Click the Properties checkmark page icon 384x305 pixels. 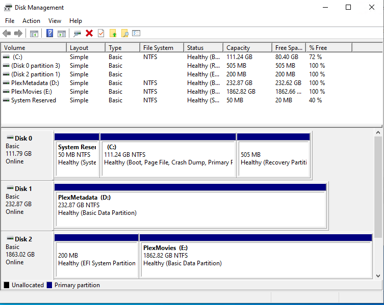click(x=101, y=33)
